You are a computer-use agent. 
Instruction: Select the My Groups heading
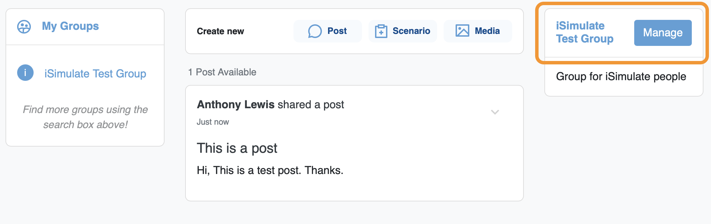point(70,26)
